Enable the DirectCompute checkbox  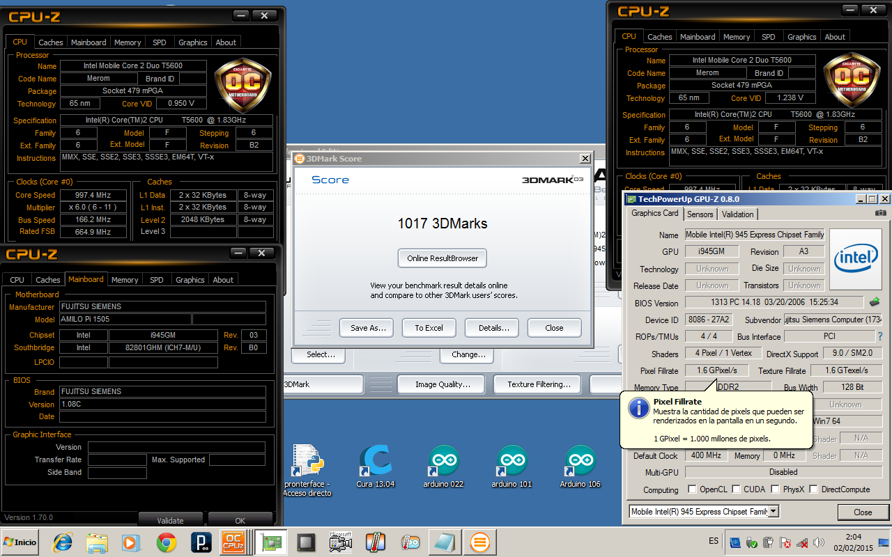815,489
